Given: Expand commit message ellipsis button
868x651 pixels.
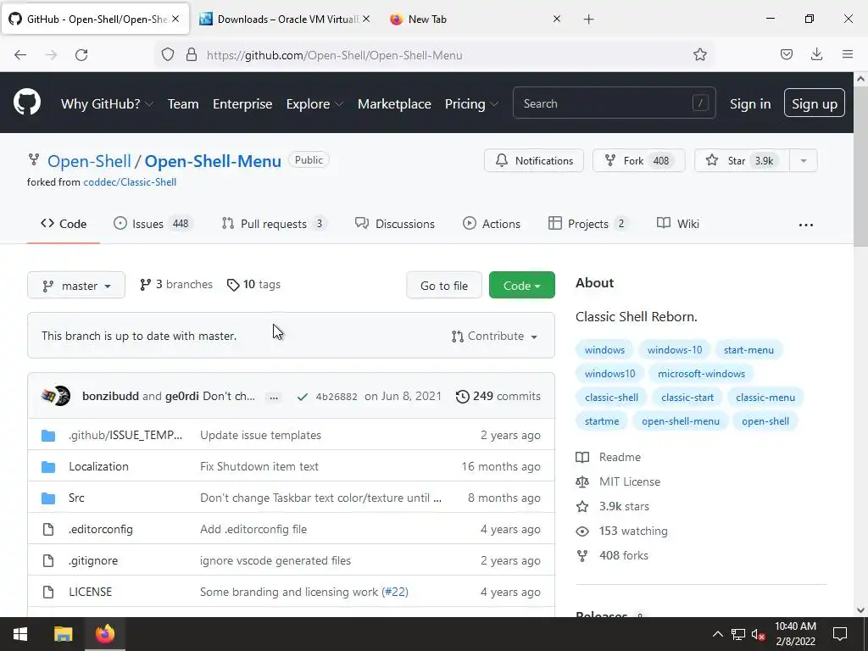Looking at the screenshot, I should tap(274, 397).
